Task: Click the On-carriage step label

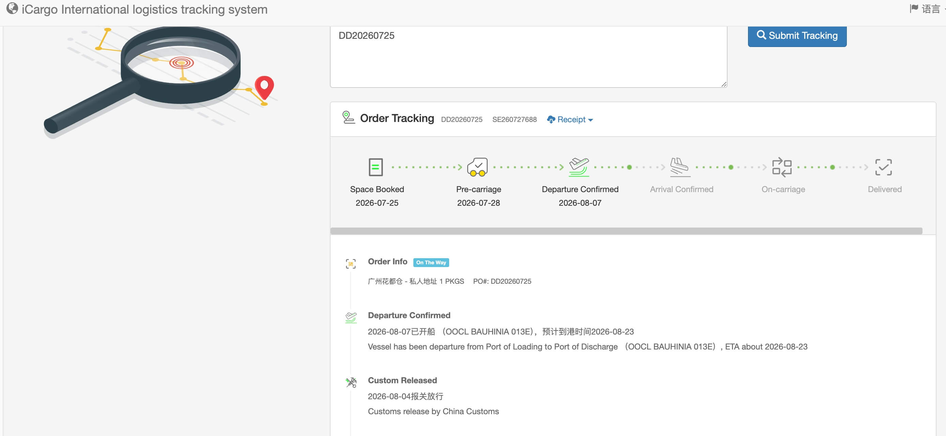Action: pyautogui.click(x=783, y=189)
